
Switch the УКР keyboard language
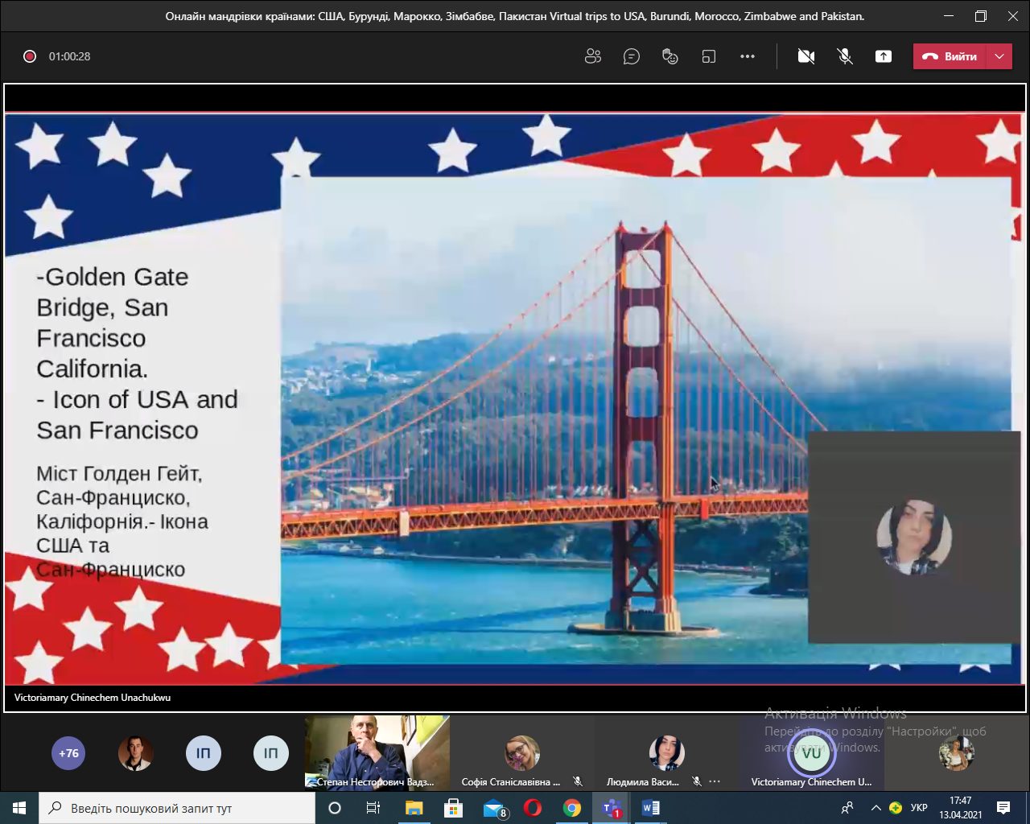[919, 808]
